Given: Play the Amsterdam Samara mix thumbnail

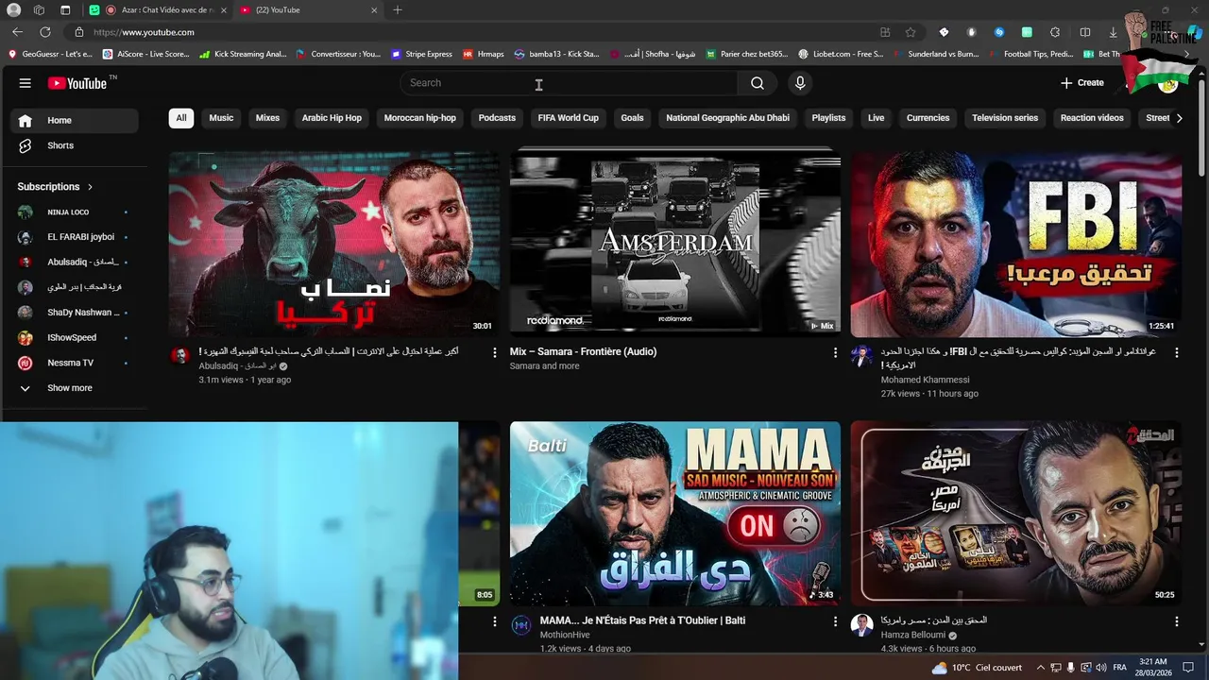Looking at the screenshot, I should 675,242.
